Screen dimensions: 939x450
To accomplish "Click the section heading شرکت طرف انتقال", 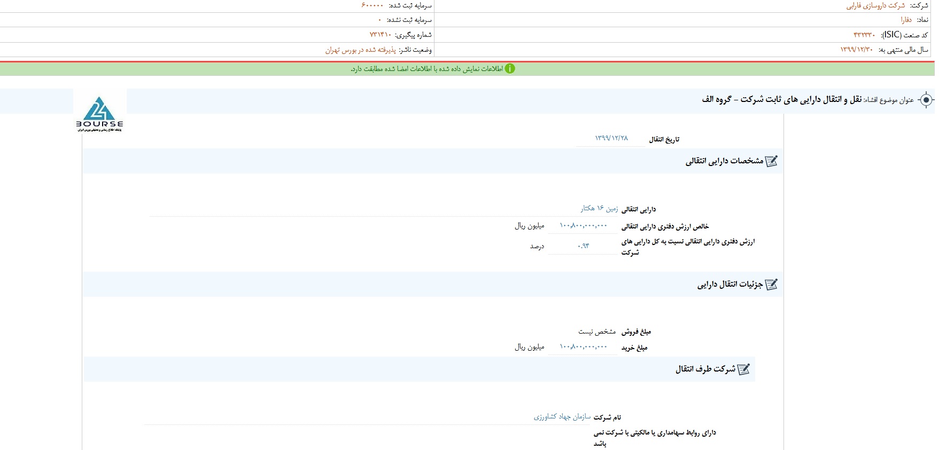I will (x=705, y=369).
